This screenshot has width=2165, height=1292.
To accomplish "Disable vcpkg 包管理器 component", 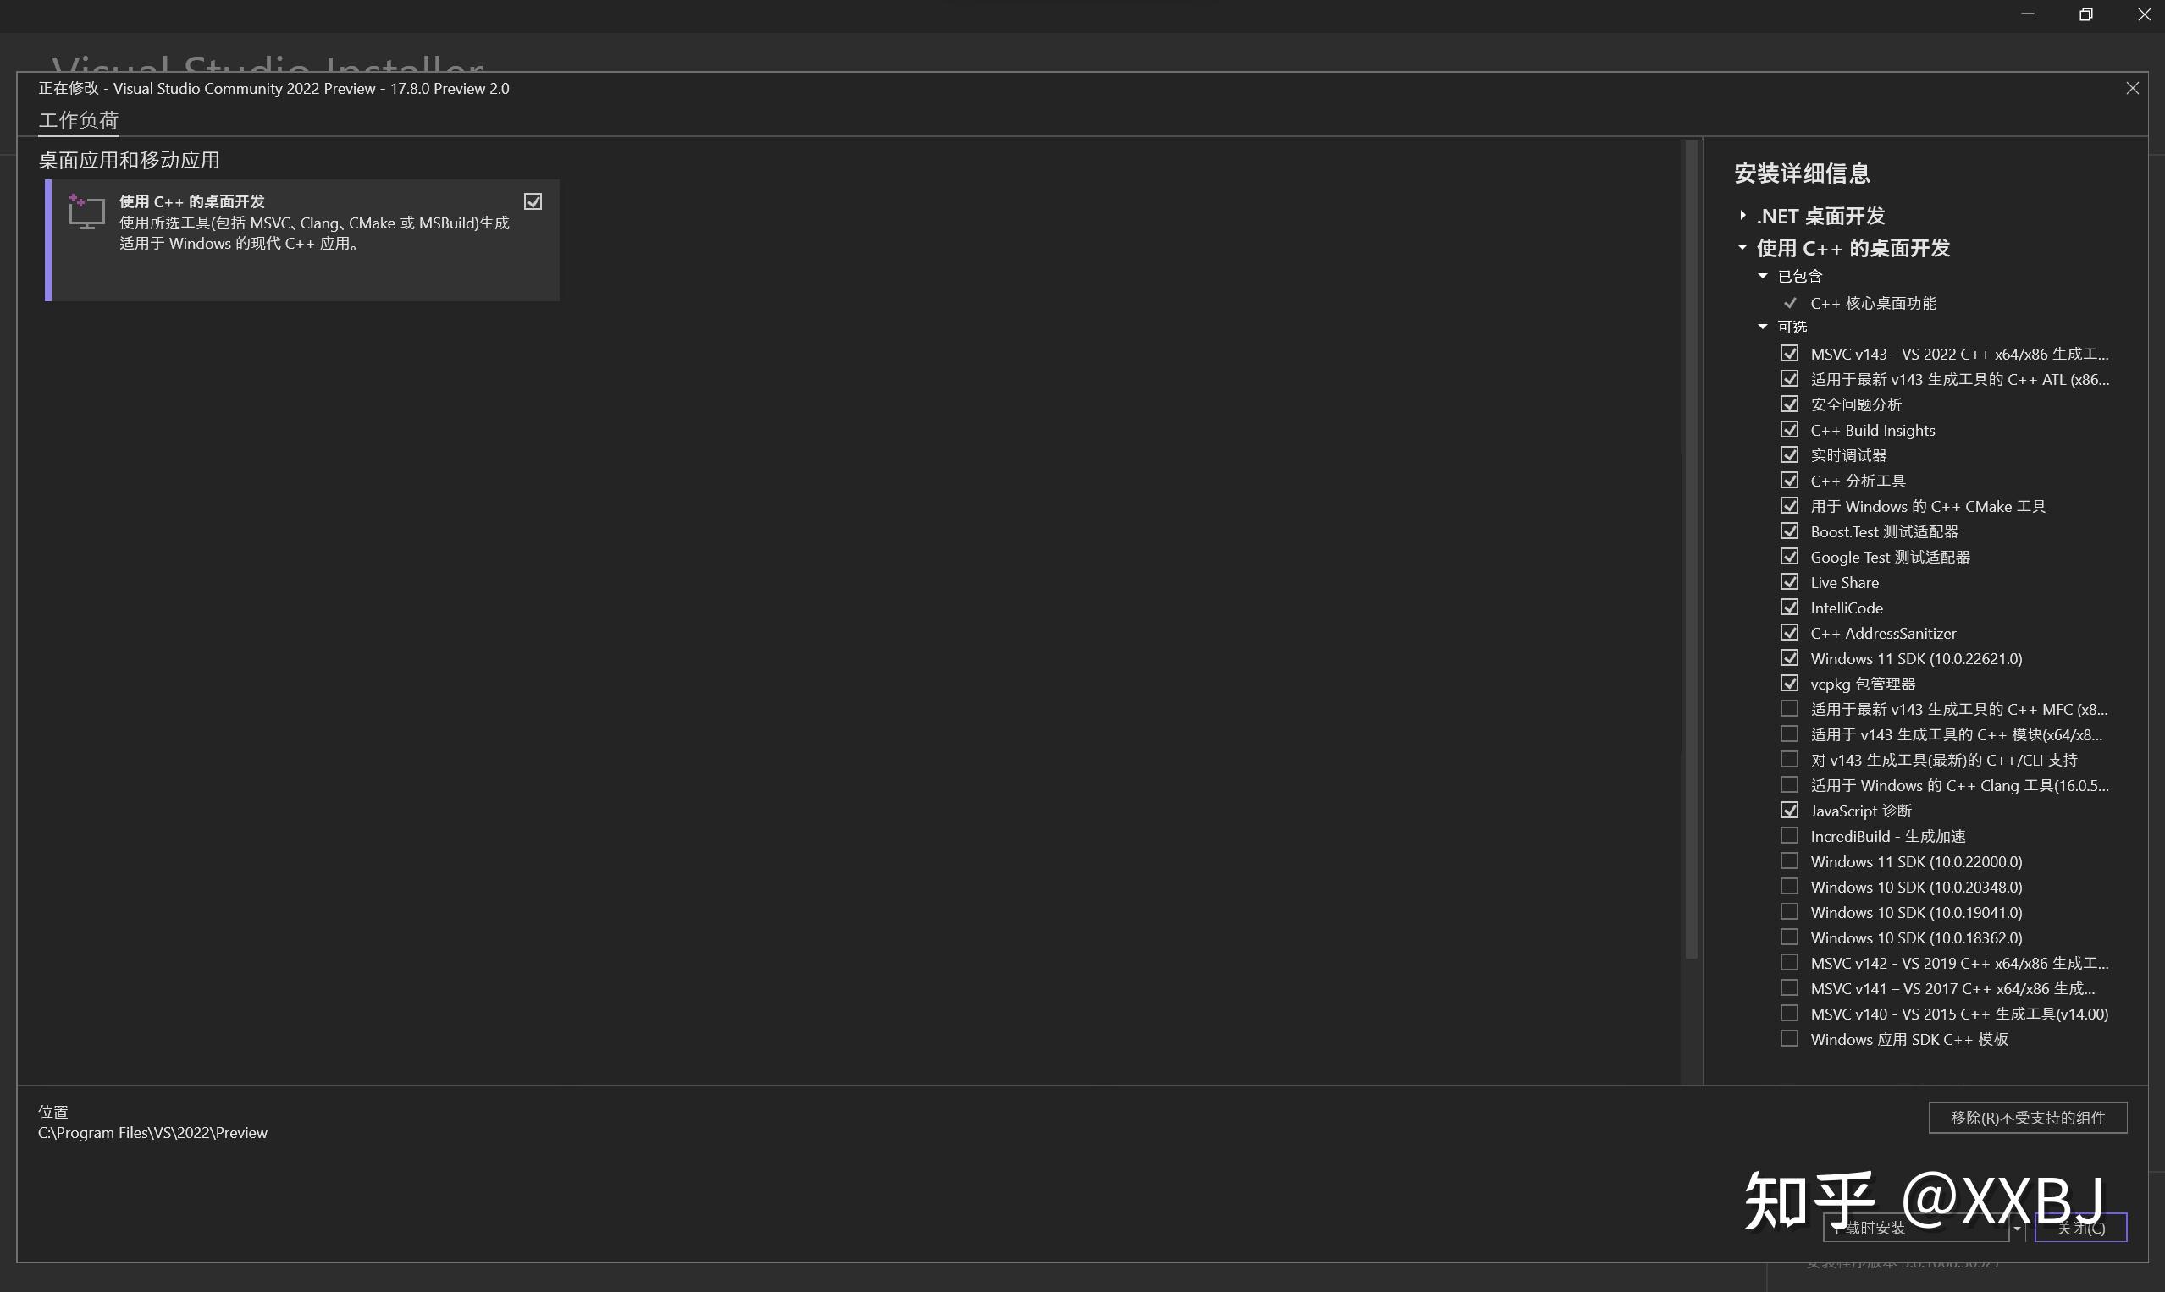I will (1788, 684).
